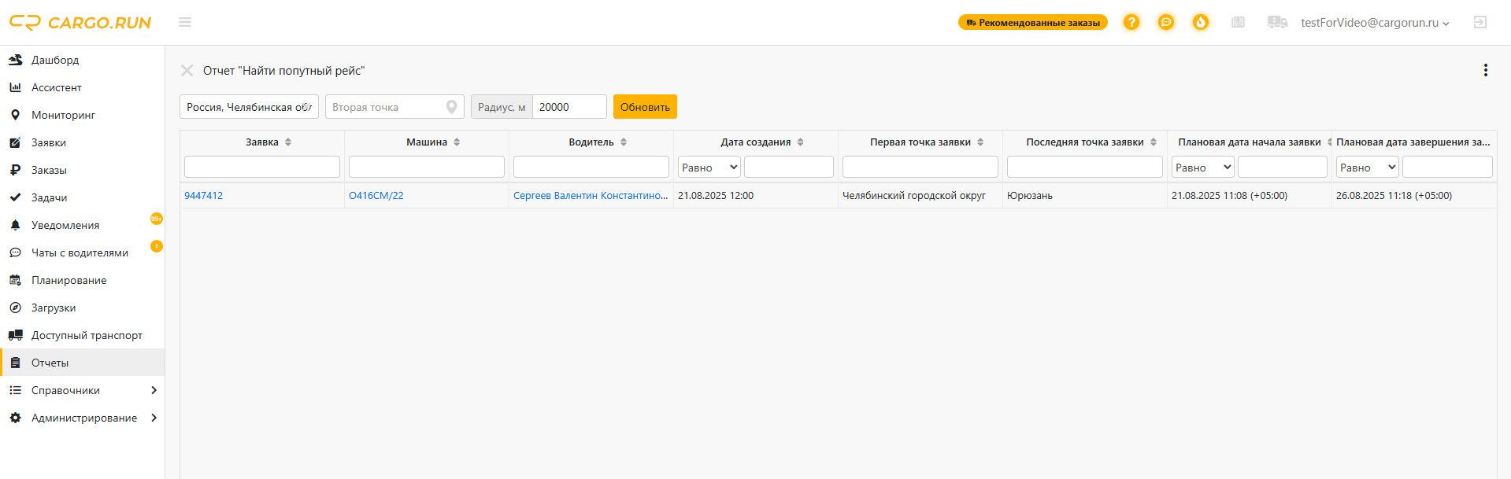
Task: Go to Мониторинг in the sidebar
Action: (x=63, y=115)
